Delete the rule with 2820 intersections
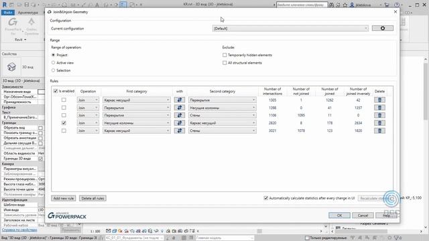This screenshot has height=241, width=429. [x=379, y=123]
